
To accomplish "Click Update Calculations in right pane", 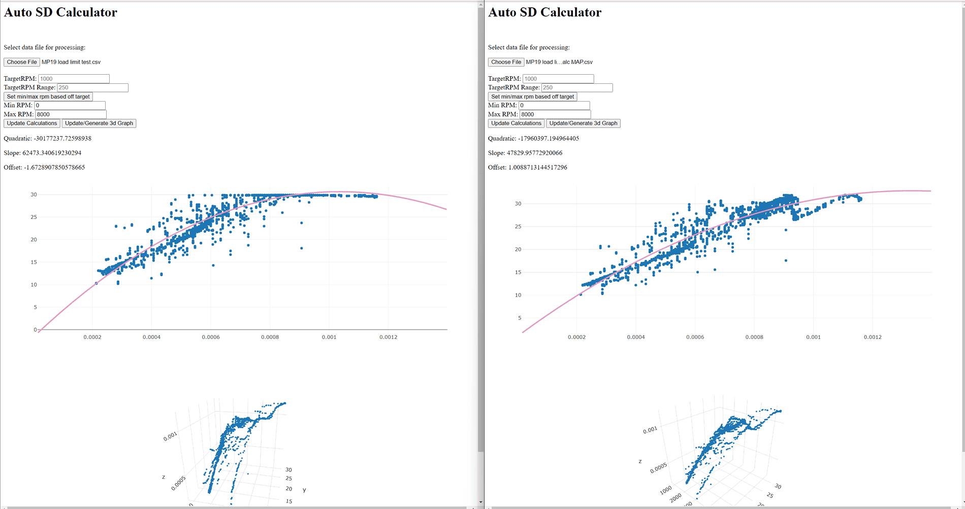I will tap(517, 123).
